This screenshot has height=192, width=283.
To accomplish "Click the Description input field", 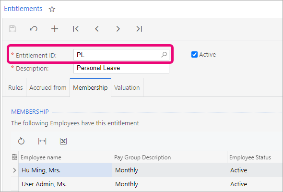I will [x=121, y=68].
